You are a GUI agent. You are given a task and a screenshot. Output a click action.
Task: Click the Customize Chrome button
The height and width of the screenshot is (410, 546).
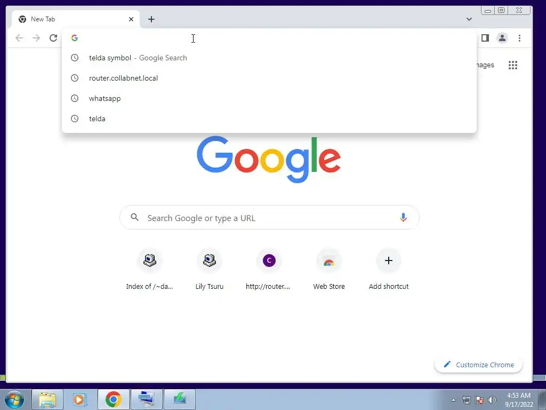[x=478, y=365]
